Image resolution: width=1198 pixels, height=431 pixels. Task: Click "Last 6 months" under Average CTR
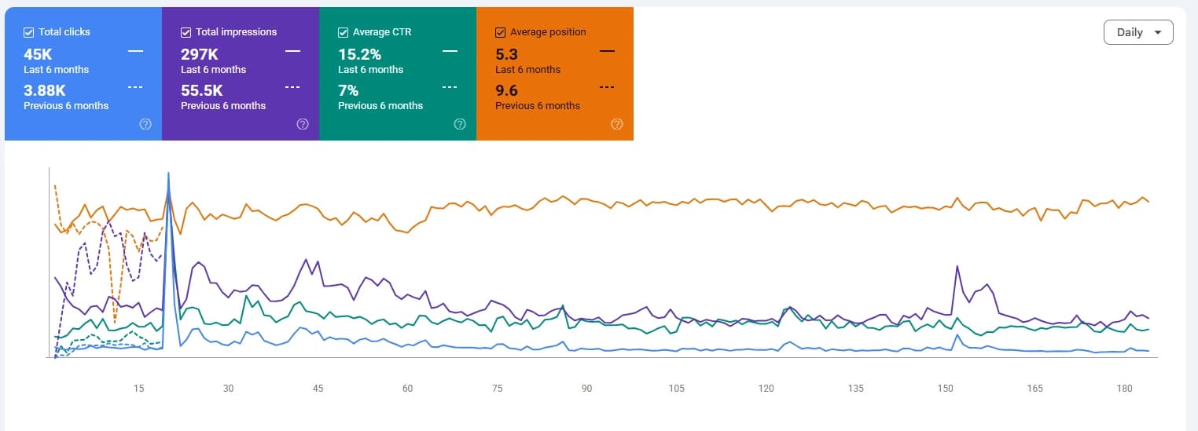(x=371, y=70)
